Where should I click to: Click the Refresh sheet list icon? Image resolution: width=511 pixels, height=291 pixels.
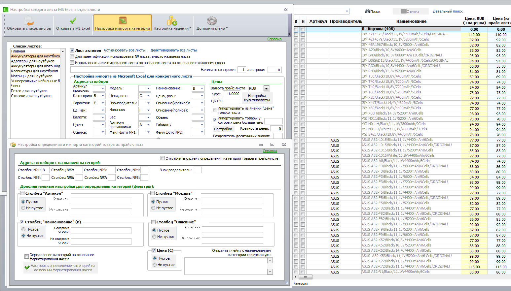[x=29, y=21]
